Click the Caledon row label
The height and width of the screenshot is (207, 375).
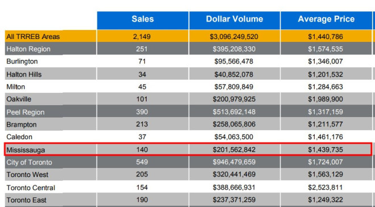19,137
